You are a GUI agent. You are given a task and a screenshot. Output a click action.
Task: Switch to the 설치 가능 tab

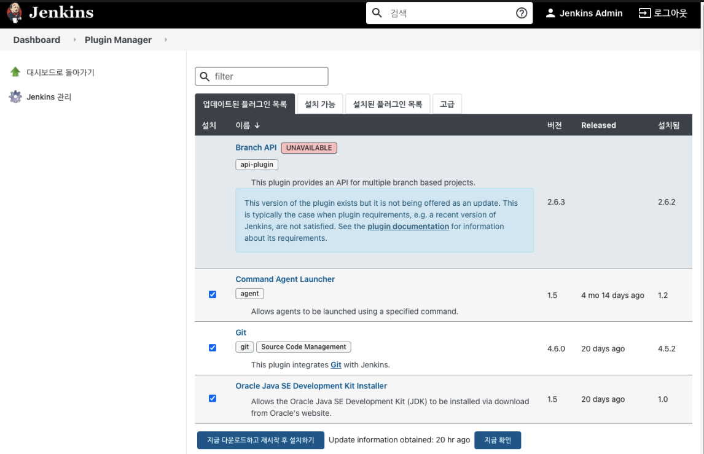pos(319,104)
